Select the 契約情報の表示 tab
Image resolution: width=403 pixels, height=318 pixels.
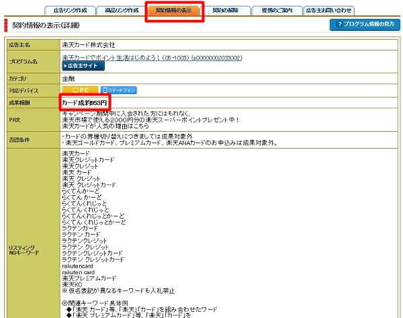point(174,11)
